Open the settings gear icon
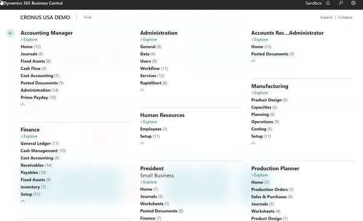This screenshot has height=221, width=363. pos(353,3)
